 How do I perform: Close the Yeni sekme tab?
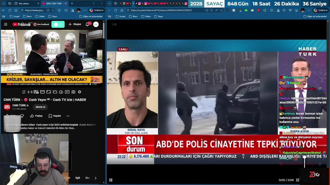38,4
